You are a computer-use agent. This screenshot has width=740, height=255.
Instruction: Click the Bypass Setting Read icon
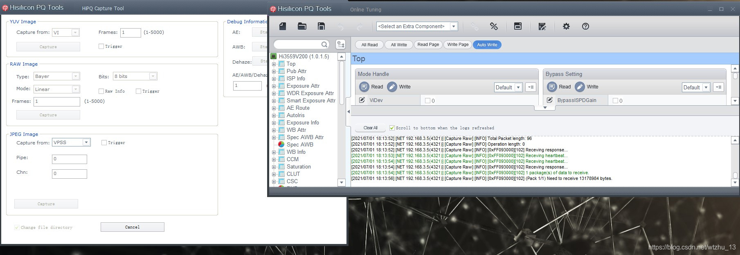552,87
